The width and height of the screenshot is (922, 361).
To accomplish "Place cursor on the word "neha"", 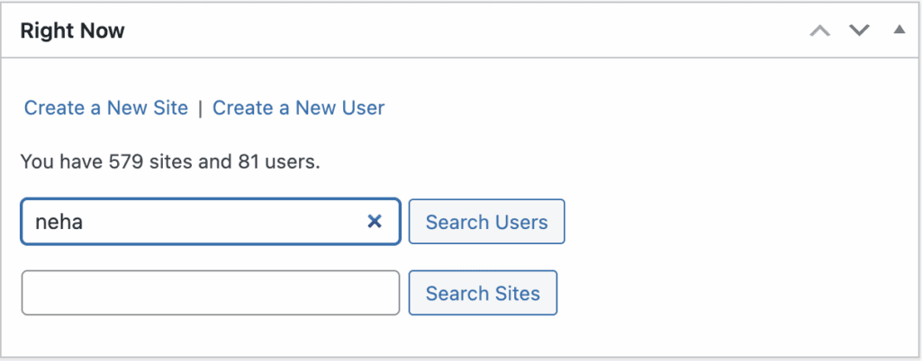I will [x=59, y=222].
